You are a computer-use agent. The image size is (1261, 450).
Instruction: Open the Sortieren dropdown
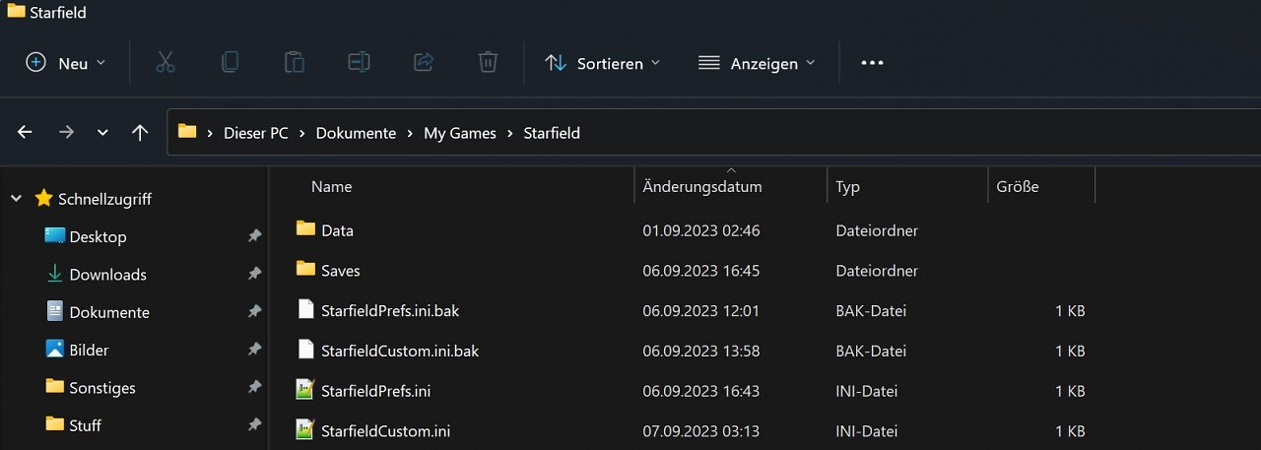click(603, 63)
